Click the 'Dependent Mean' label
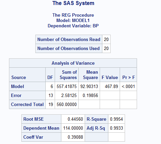 point(41,128)
